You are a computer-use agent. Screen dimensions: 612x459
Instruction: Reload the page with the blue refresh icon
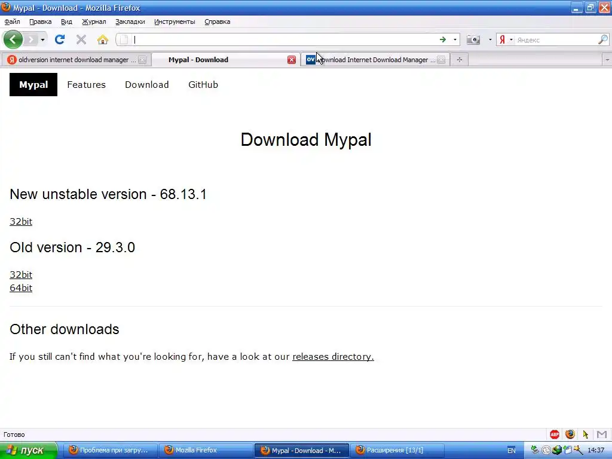[60, 39]
